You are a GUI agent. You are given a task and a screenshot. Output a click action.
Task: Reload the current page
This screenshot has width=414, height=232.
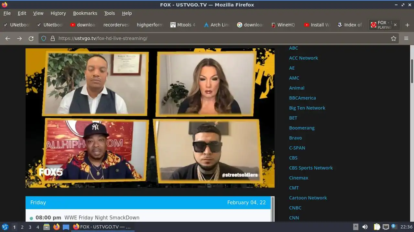click(31, 38)
